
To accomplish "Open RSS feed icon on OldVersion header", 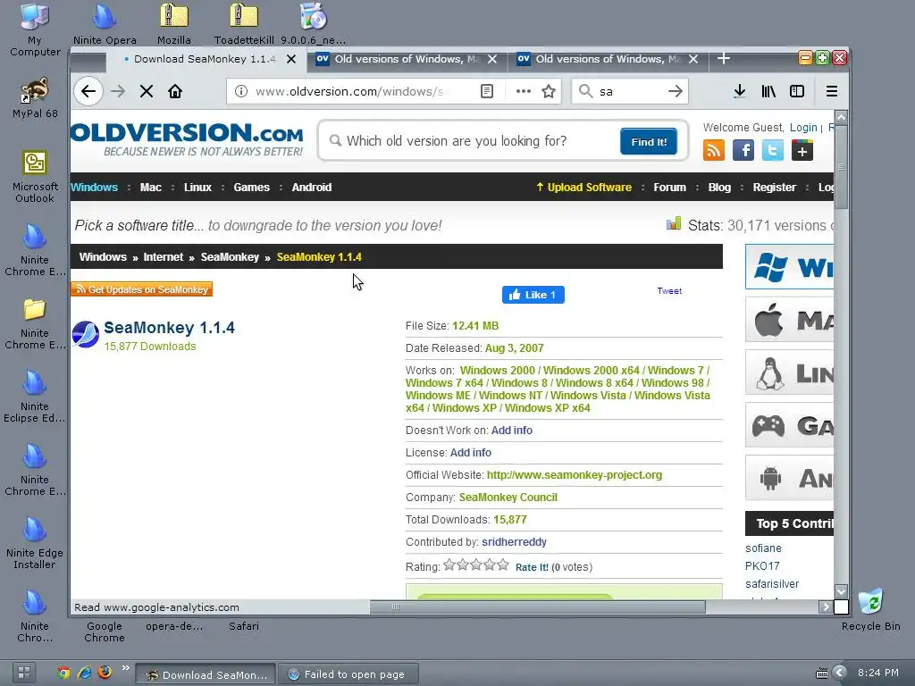I will click(714, 150).
